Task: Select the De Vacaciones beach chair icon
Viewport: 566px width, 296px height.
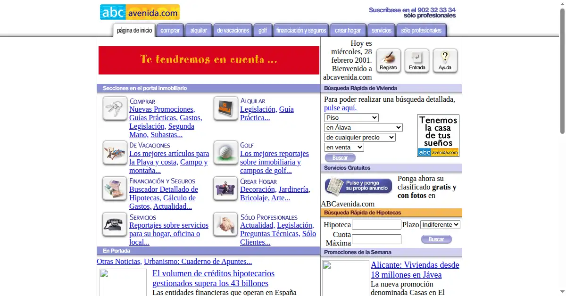Action: [115, 153]
